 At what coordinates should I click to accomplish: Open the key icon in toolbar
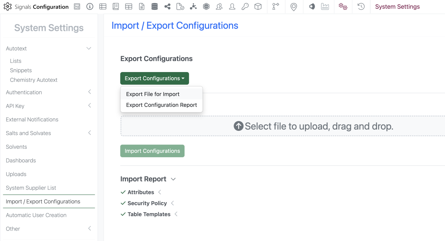click(x=245, y=7)
